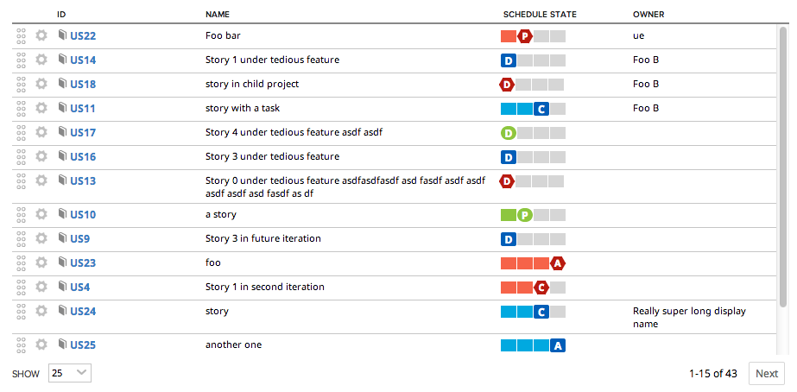Open the gear menu for US22
Viewport: 797px width, 392px height.
tap(41, 35)
